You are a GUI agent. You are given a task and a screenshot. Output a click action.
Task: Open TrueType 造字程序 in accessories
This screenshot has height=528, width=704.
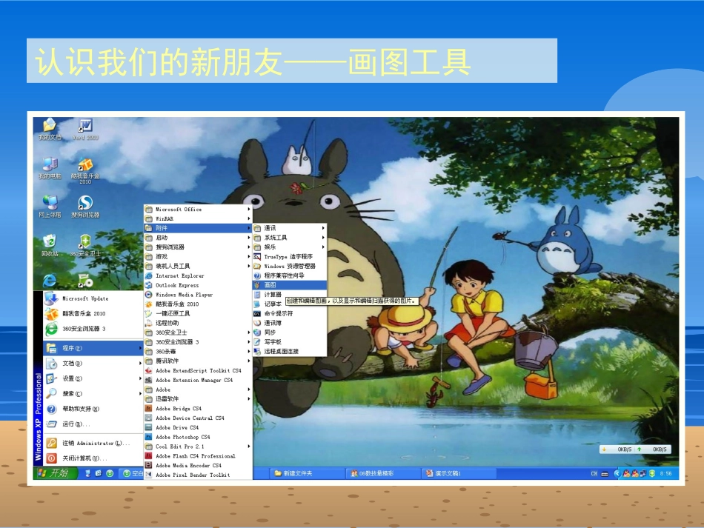point(290,257)
